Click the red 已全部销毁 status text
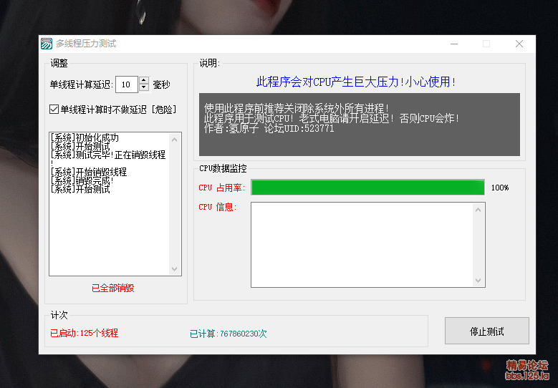 [112, 288]
